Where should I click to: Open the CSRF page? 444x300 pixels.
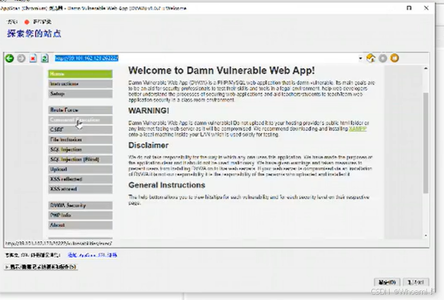[x=80, y=129]
